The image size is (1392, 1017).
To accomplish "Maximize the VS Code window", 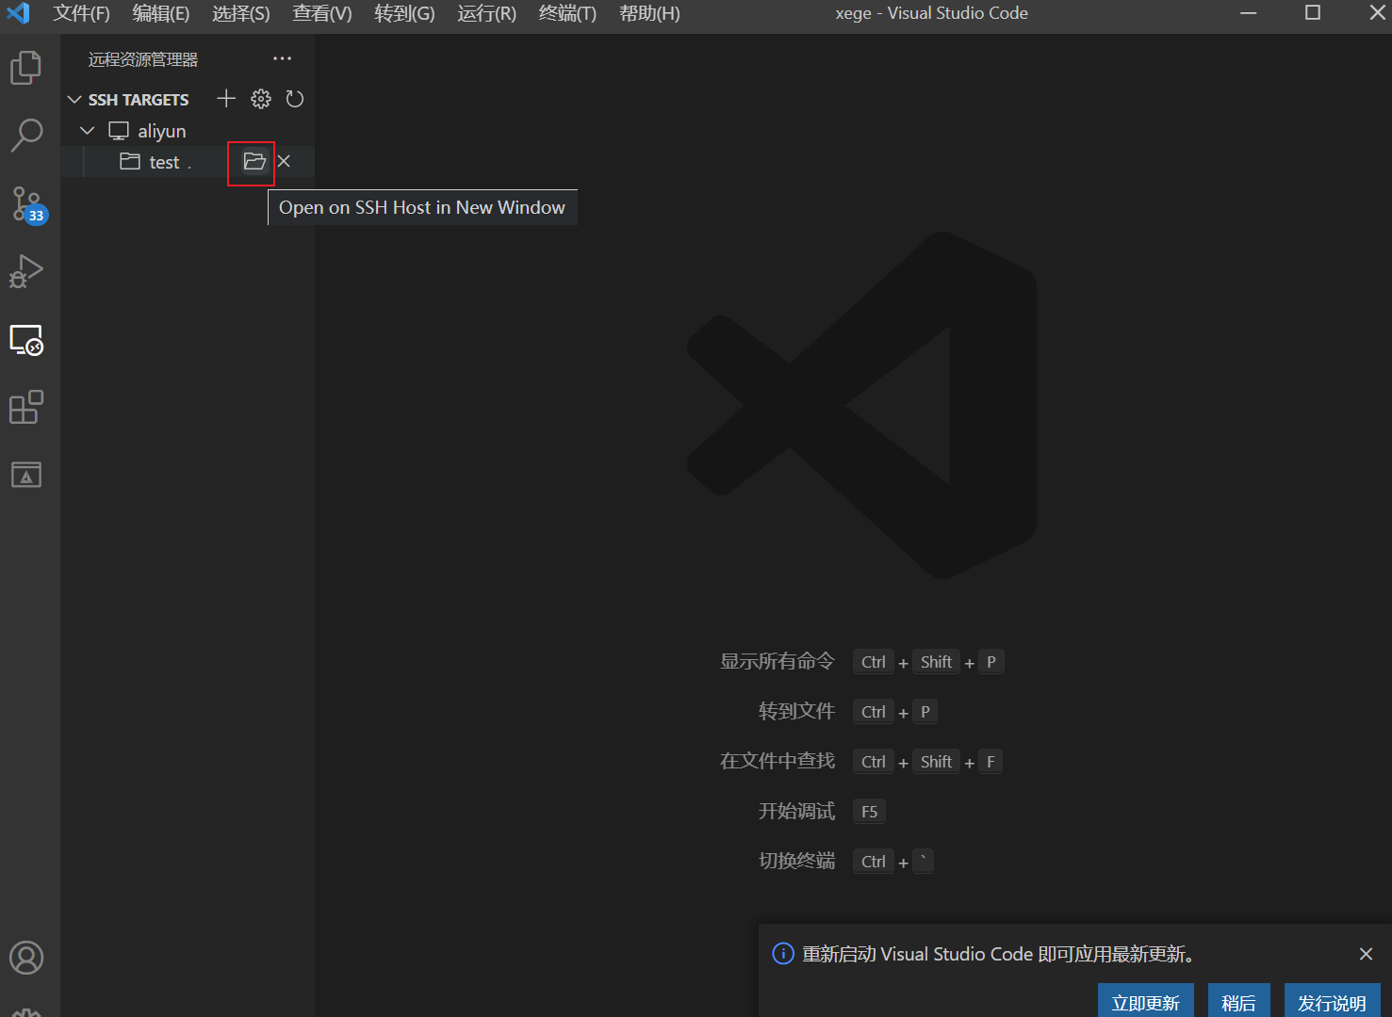I will [x=1313, y=13].
